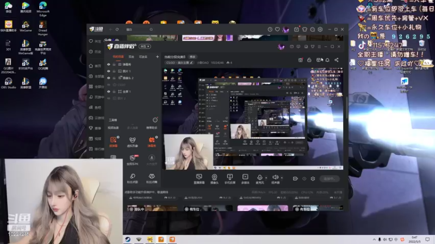Toggle preview eye icon beside record button
The height and width of the screenshot is (244, 435).
point(304,179)
